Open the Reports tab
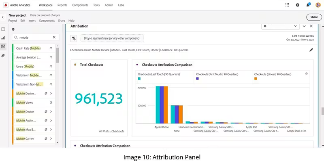 coord(62,5)
